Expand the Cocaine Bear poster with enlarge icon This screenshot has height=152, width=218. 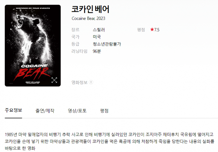pyautogui.click(x=54, y=80)
